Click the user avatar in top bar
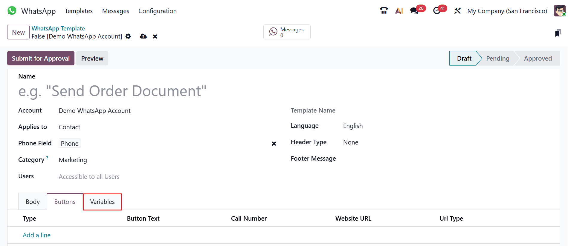The width and height of the screenshot is (568, 246). pyautogui.click(x=560, y=11)
